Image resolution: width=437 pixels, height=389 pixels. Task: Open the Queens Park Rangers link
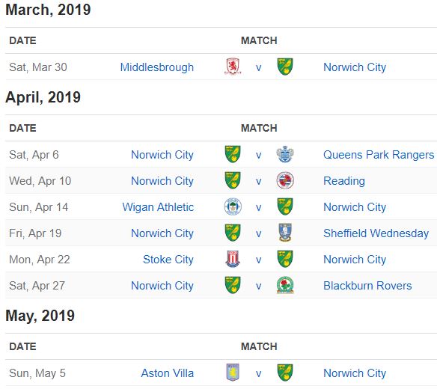379,155
